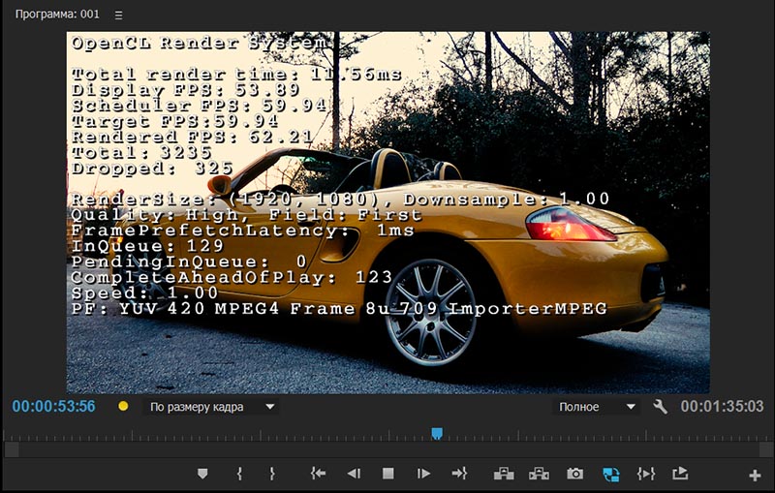Click the Mark In left brace button
This screenshot has width=775, height=493.
click(x=239, y=474)
